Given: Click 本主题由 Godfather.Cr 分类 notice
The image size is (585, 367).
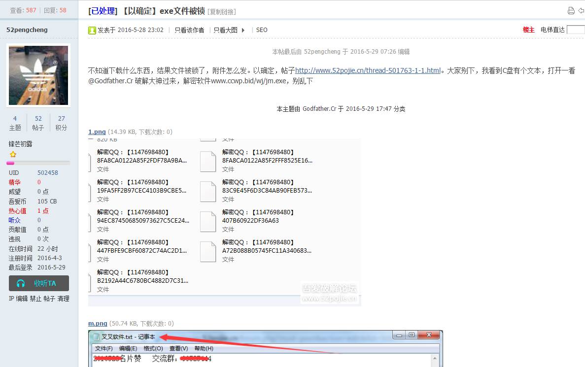Looking at the screenshot, I should point(341,109).
